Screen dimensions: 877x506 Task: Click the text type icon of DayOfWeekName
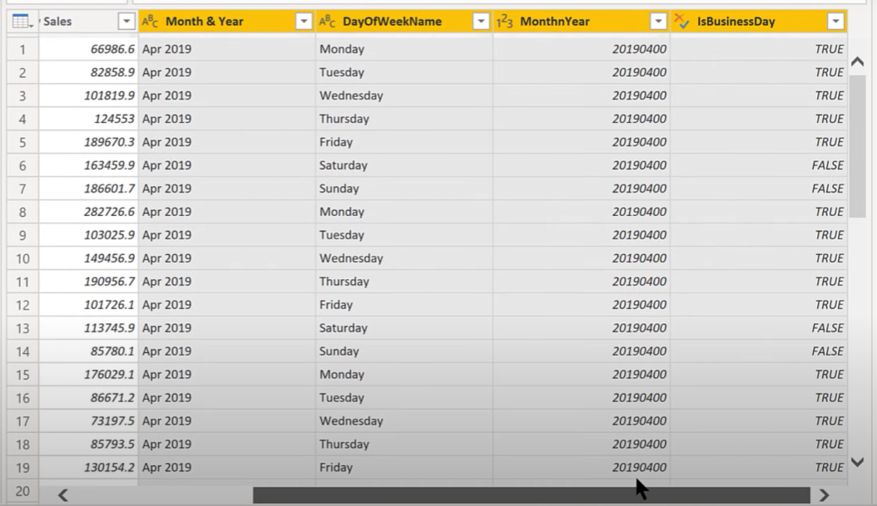327,22
